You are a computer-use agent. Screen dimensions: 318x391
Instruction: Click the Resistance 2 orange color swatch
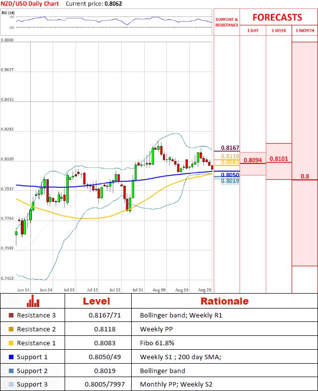coord(11,329)
